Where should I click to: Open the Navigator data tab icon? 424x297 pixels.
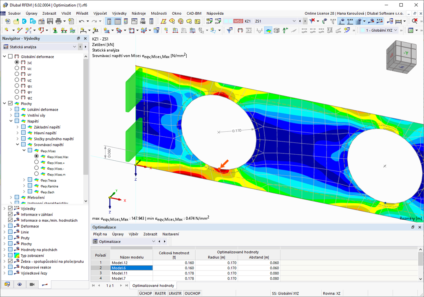(x=7, y=284)
